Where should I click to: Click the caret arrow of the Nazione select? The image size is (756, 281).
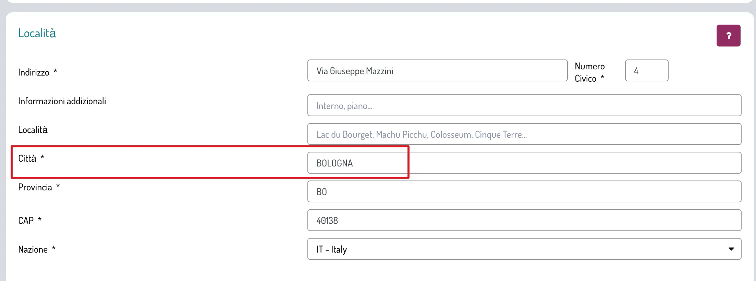pos(731,249)
